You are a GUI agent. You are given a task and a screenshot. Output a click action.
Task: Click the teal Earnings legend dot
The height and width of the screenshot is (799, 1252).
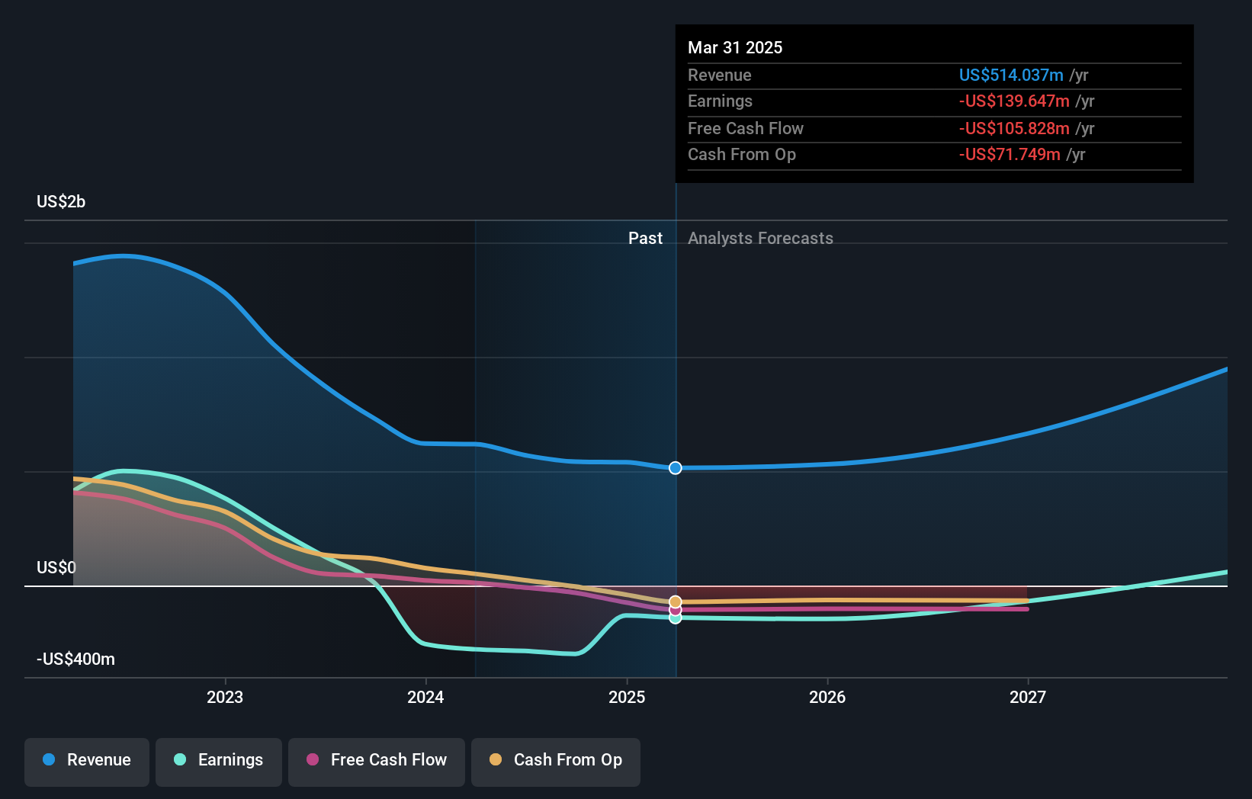click(x=178, y=760)
